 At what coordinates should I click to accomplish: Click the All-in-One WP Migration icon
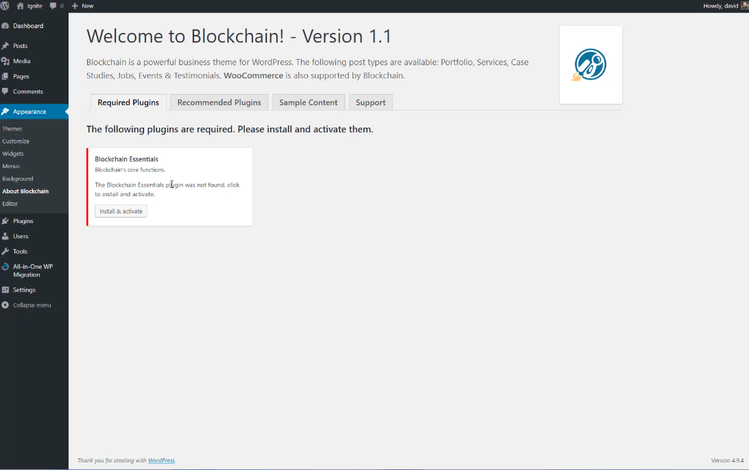click(x=5, y=267)
